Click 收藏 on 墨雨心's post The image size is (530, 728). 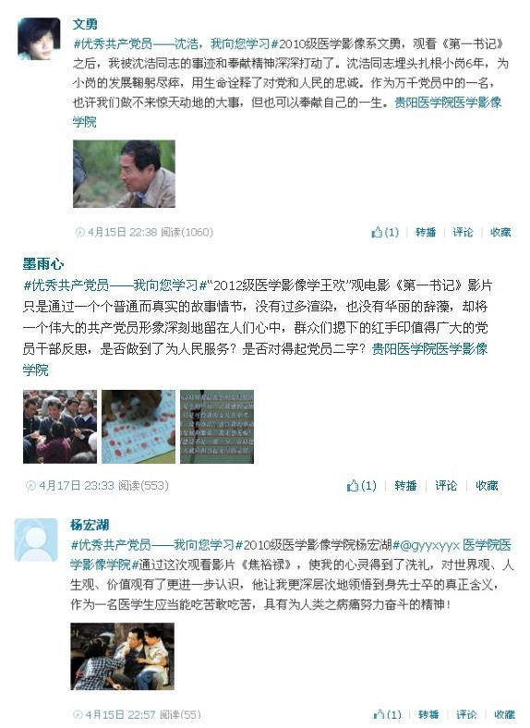[487, 486]
